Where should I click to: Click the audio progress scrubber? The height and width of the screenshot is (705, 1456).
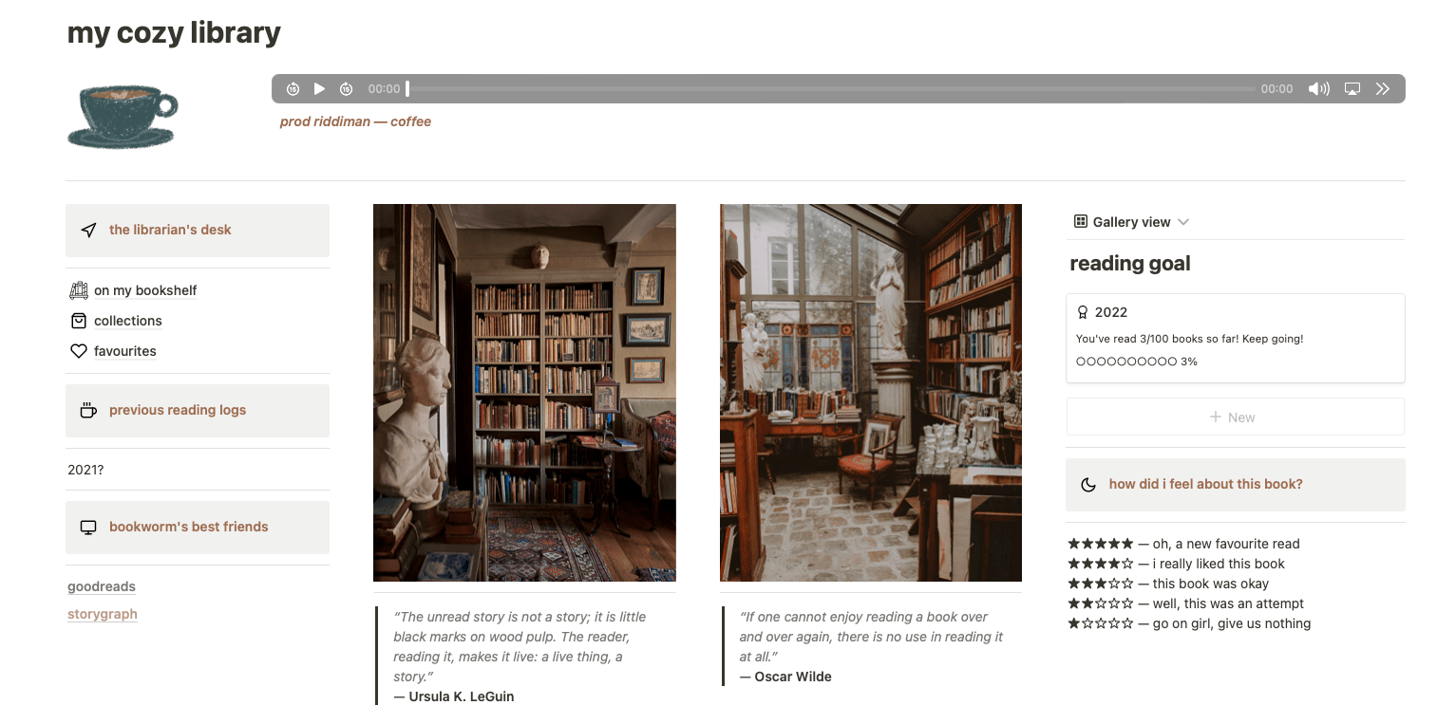coord(830,88)
